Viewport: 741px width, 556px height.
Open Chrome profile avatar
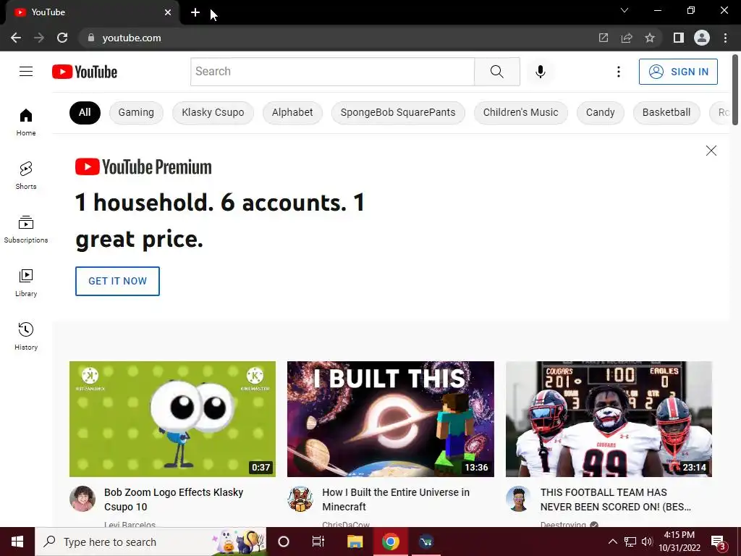tap(702, 38)
